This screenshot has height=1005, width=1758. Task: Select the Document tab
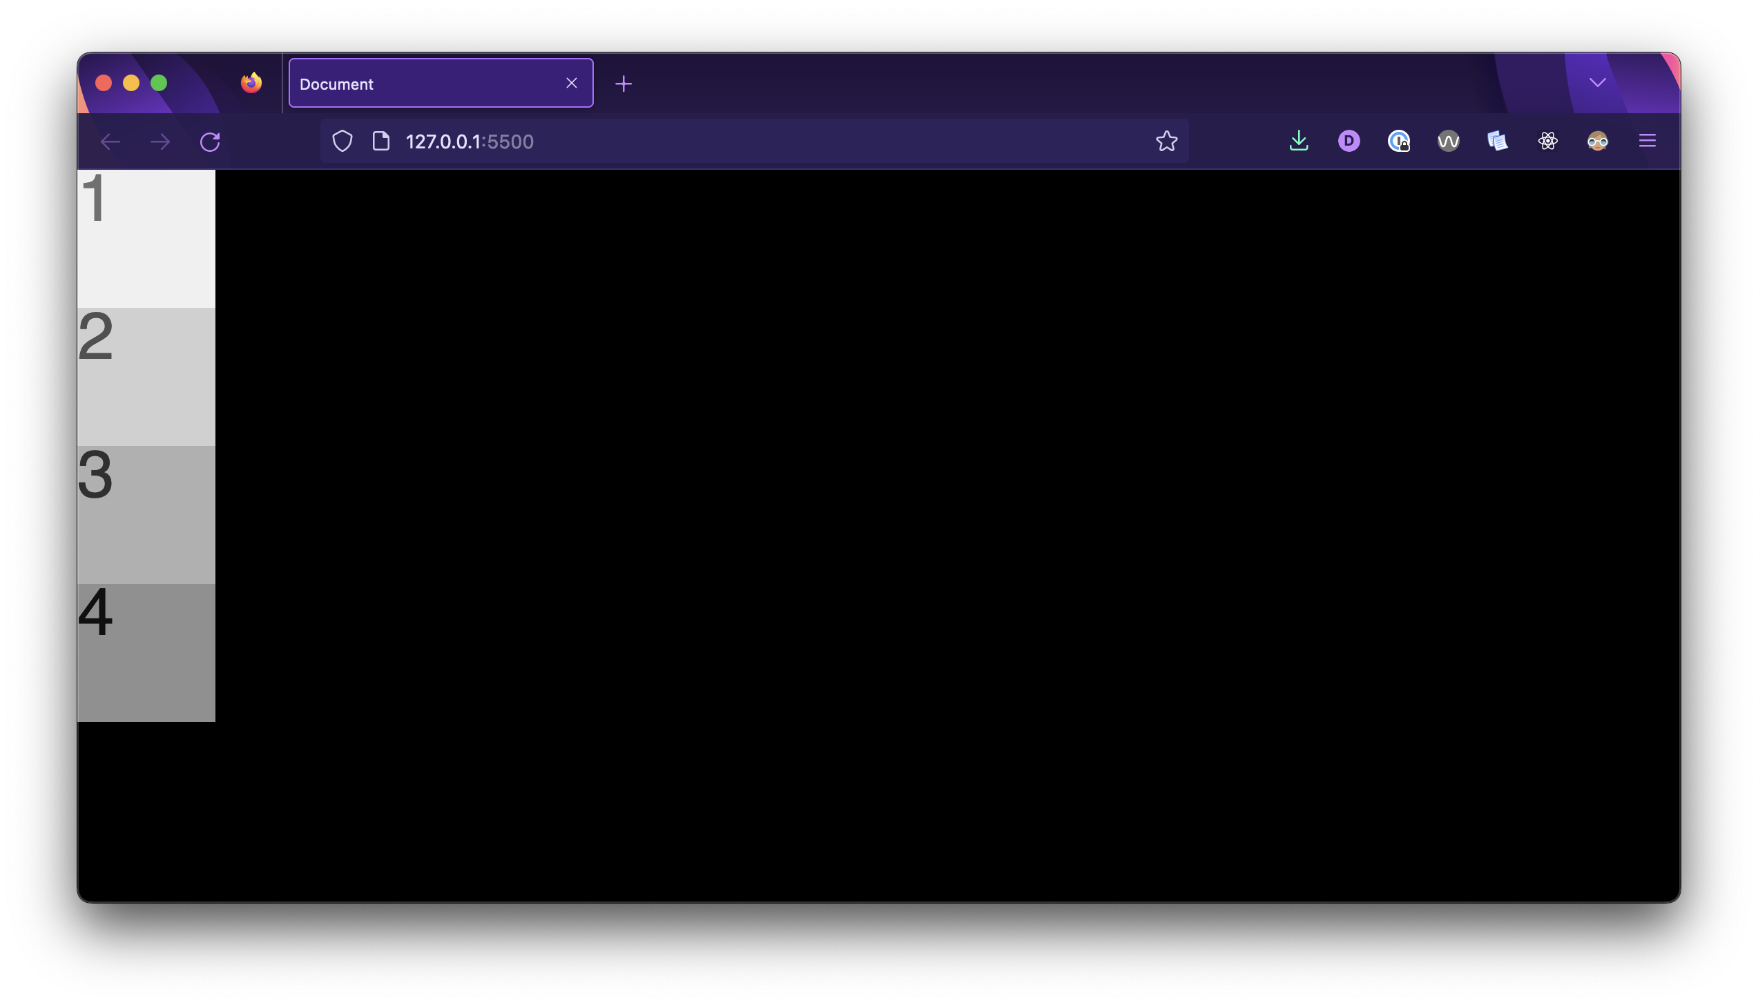[421, 84]
